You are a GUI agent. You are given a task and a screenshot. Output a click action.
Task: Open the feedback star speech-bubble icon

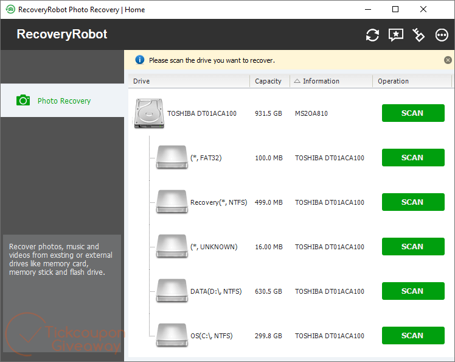click(396, 35)
